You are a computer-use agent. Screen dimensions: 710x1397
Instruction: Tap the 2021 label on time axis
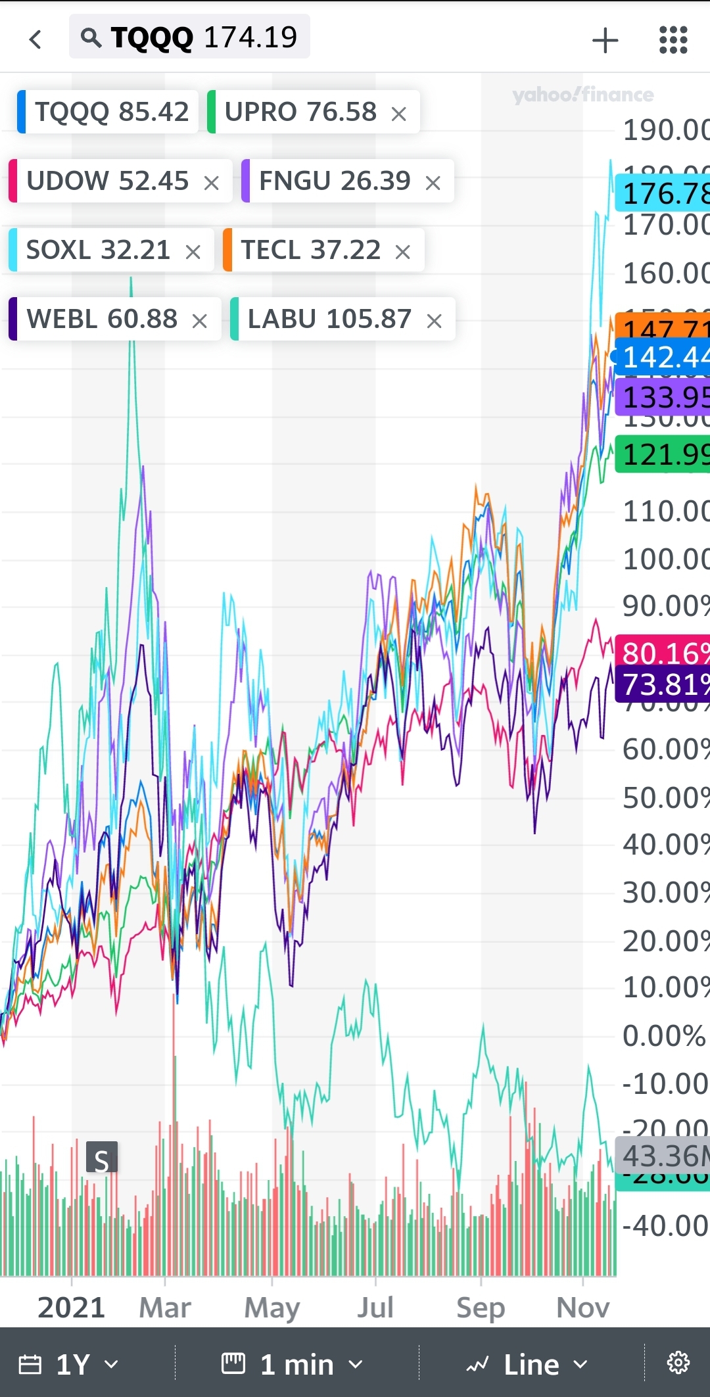pyautogui.click(x=71, y=1308)
